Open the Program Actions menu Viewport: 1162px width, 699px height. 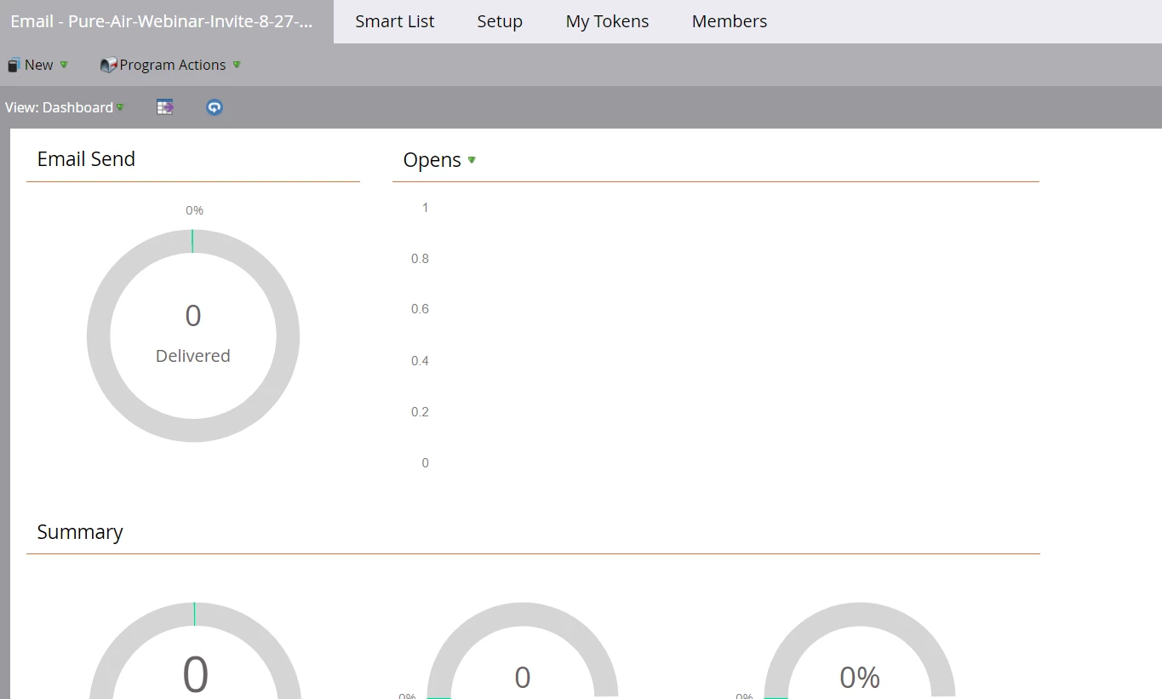171,65
